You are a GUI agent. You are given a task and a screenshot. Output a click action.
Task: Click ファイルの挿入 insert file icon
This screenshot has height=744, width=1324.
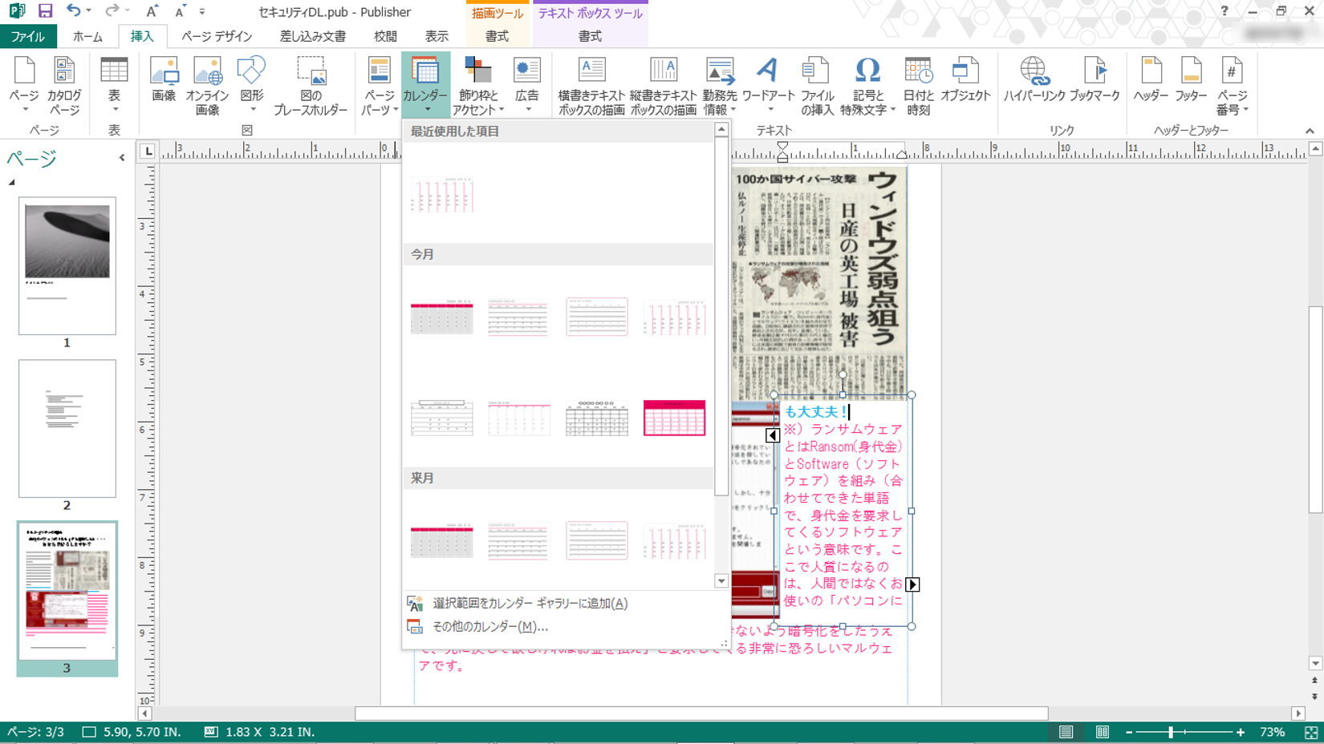[x=817, y=86]
